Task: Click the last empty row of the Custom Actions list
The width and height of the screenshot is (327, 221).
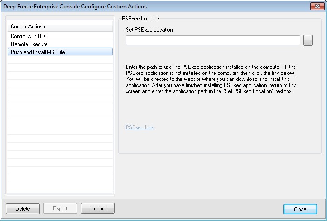Action: 60,188
